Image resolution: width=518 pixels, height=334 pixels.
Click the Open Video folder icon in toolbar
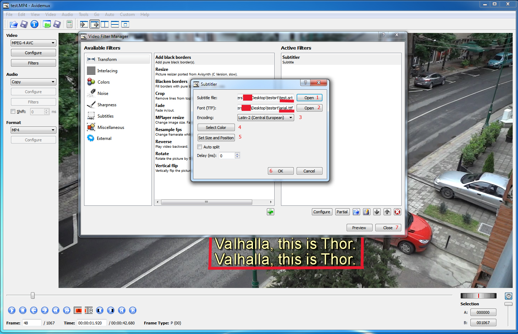(13, 24)
